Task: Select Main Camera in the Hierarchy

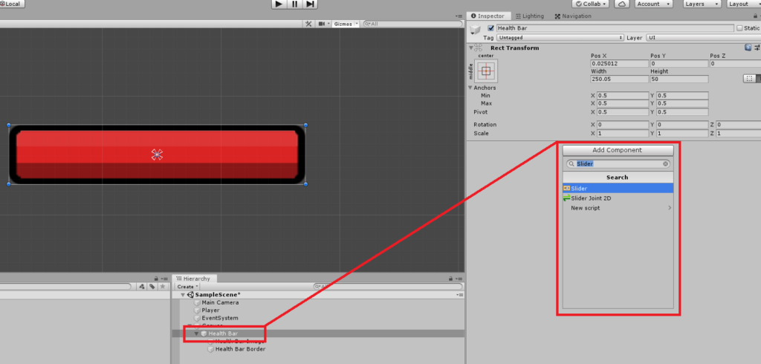Action: (220, 302)
